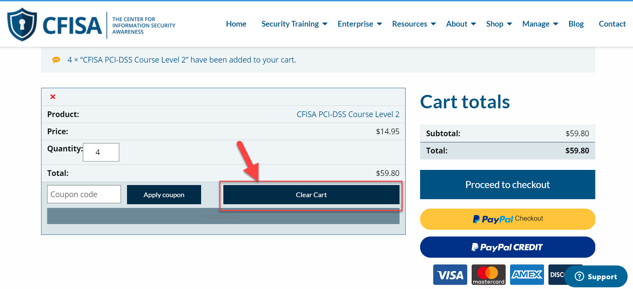
Task: Go to the Home page
Action: [236, 24]
